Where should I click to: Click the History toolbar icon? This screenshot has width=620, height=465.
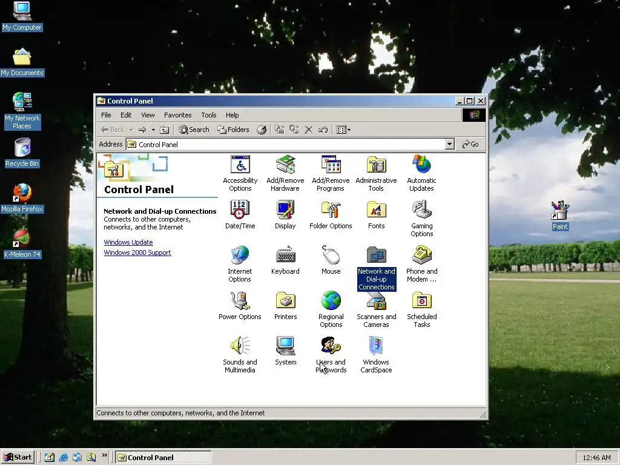pyautogui.click(x=262, y=130)
